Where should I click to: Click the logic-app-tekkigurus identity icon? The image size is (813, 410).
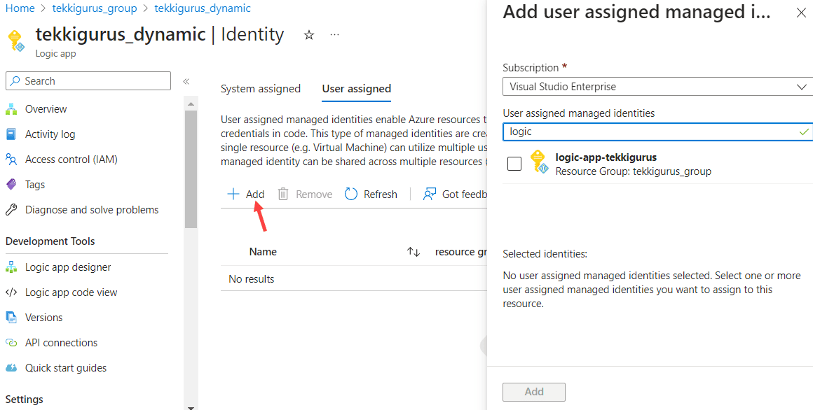coord(539,162)
